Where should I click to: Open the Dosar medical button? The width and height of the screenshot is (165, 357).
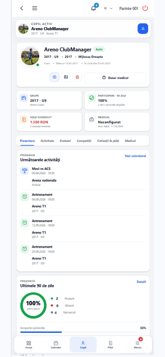(x=115, y=78)
